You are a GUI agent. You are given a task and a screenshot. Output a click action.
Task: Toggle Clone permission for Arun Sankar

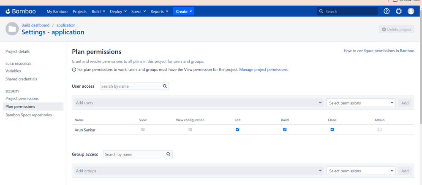[x=332, y=129]
